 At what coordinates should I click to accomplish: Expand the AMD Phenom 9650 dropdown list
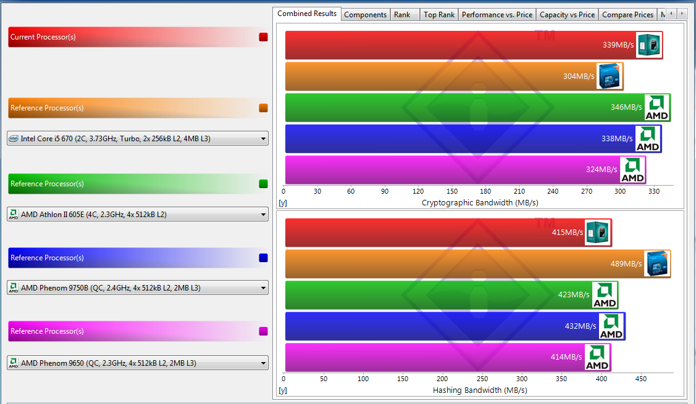(138, 363)
